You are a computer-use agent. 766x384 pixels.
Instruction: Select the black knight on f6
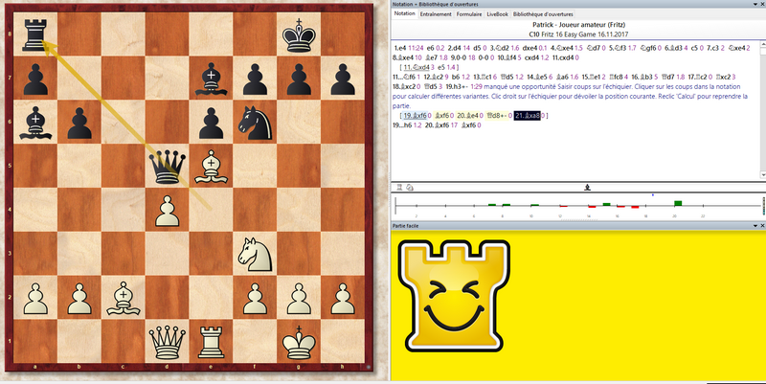(x=255, y=123)
